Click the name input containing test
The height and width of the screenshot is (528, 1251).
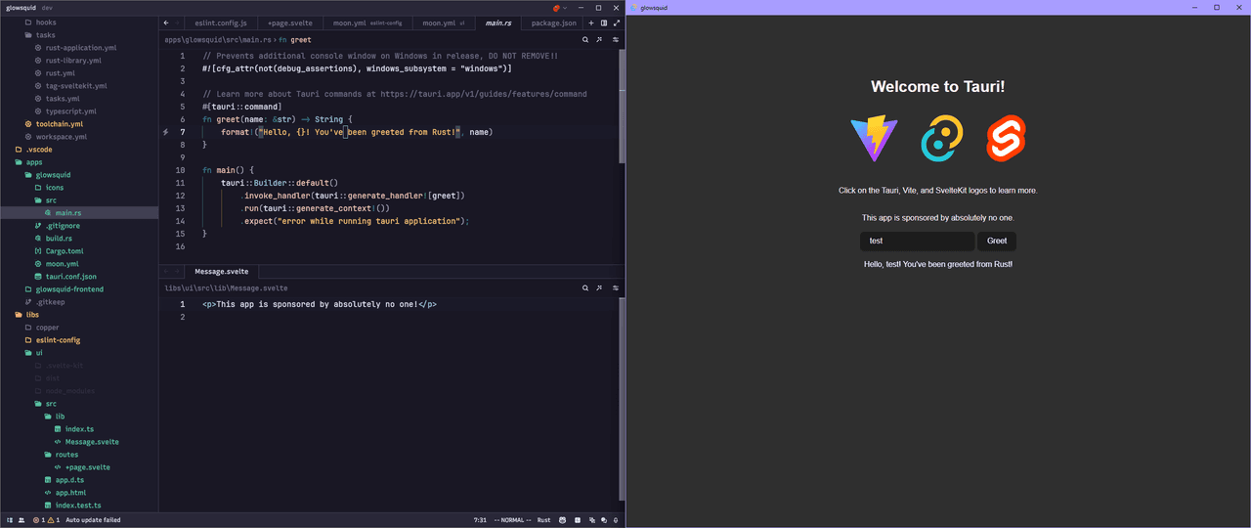[x=916, y=241]
